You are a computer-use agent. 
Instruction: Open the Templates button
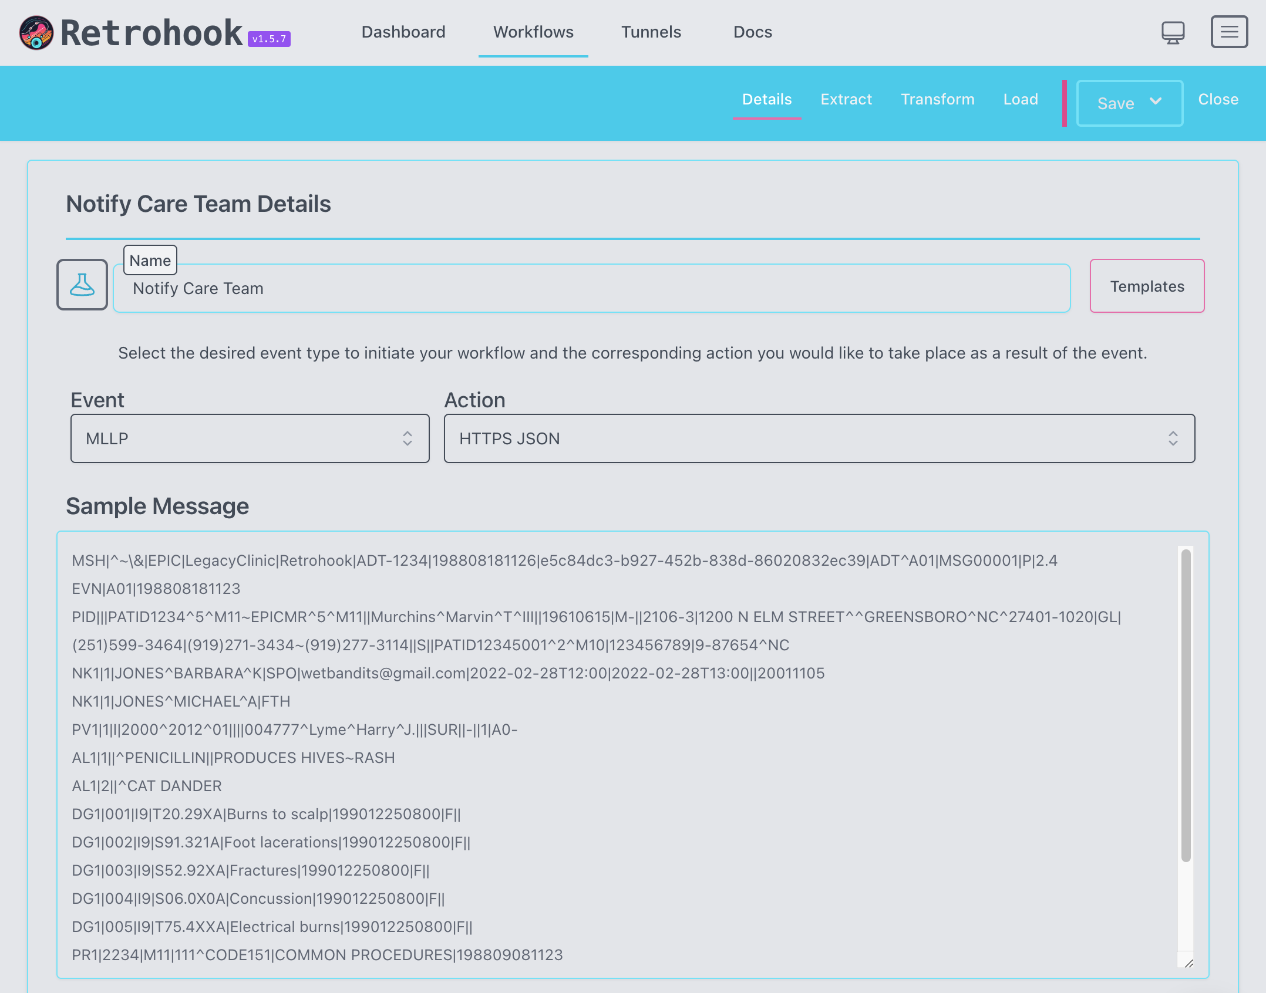[x=1147, y=286]
